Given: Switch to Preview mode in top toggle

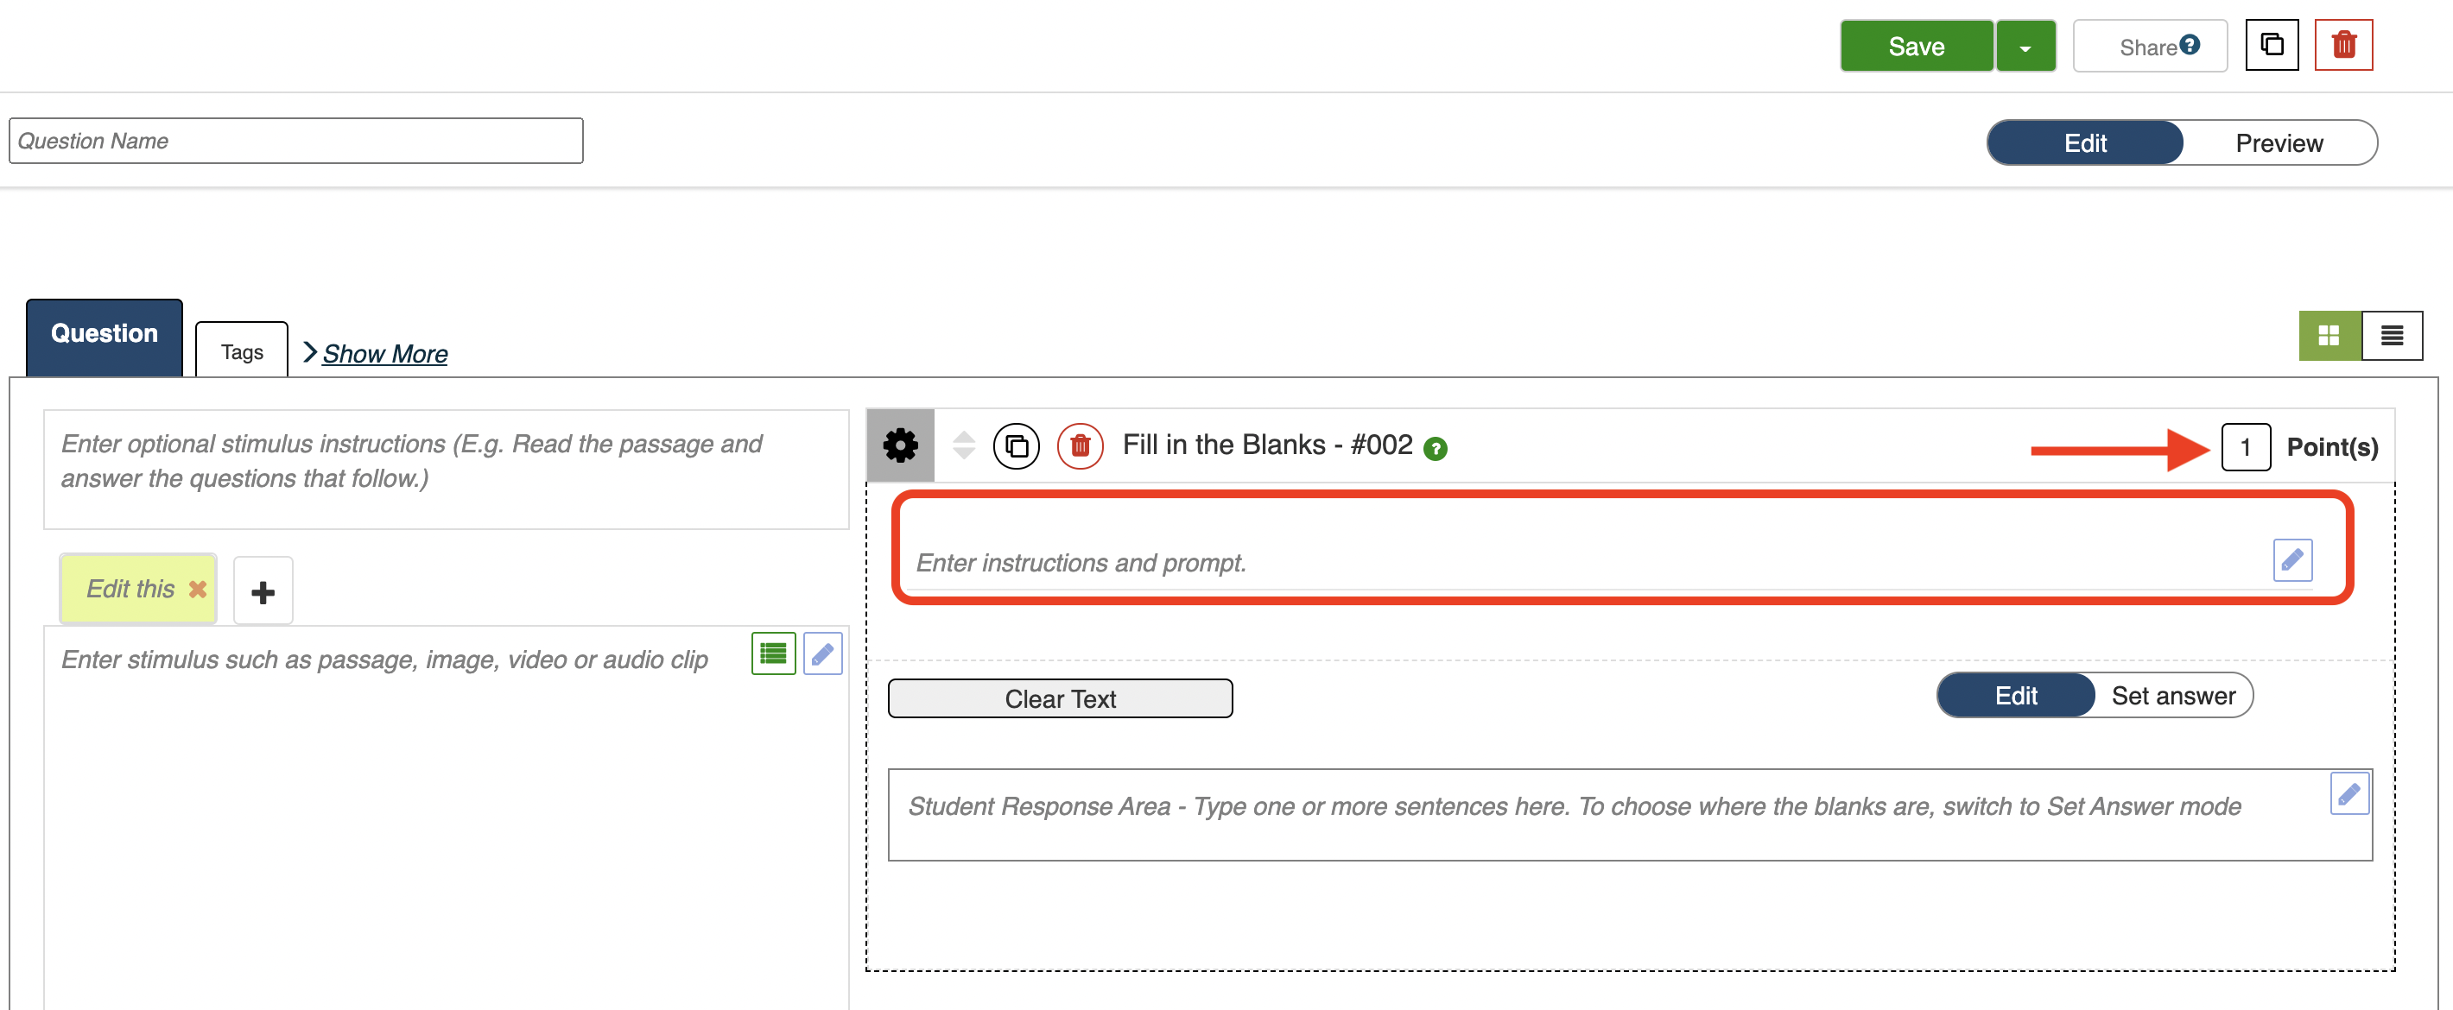Looking at the screenshot, I should [x=2279, y=142].
